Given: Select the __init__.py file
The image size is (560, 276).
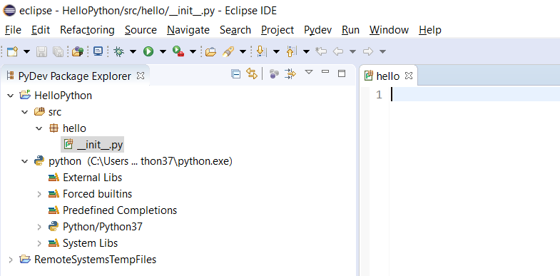Looking at the screenshot, I should tap(93, 144).
